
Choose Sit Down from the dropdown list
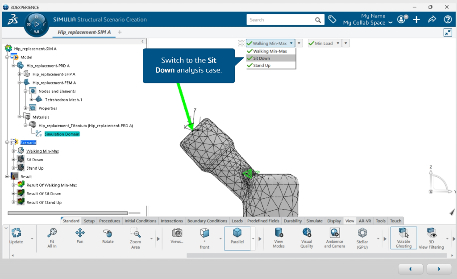click(271, 58)
